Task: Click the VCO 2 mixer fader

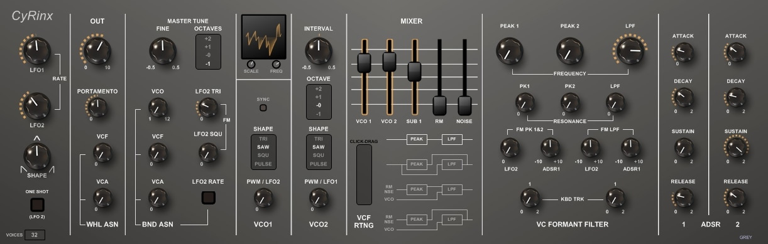Action: point(389,61)
